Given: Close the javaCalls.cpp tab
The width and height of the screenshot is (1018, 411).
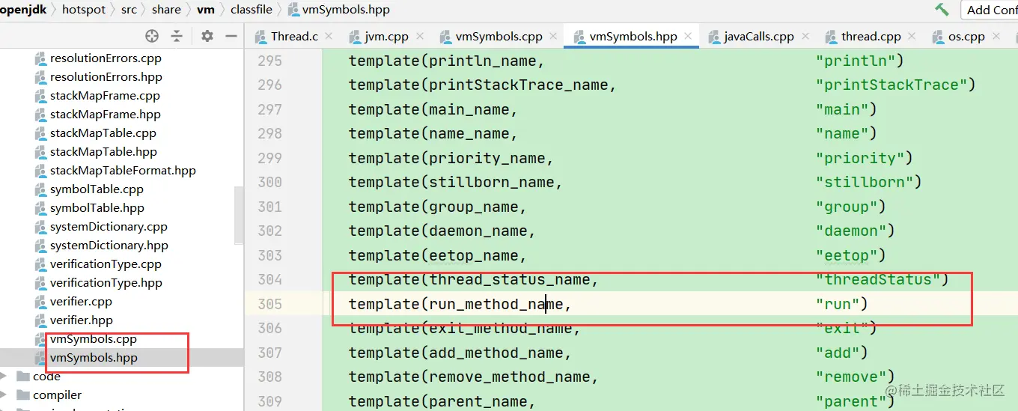Looking at the screenshot, I should [805, 37].
